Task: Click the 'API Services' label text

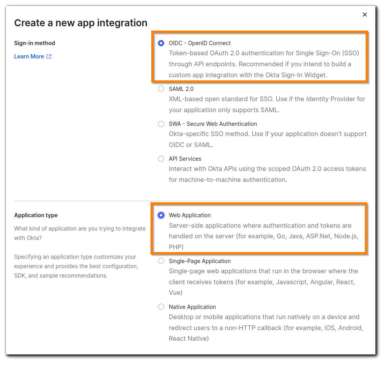Action: (185, 159)
